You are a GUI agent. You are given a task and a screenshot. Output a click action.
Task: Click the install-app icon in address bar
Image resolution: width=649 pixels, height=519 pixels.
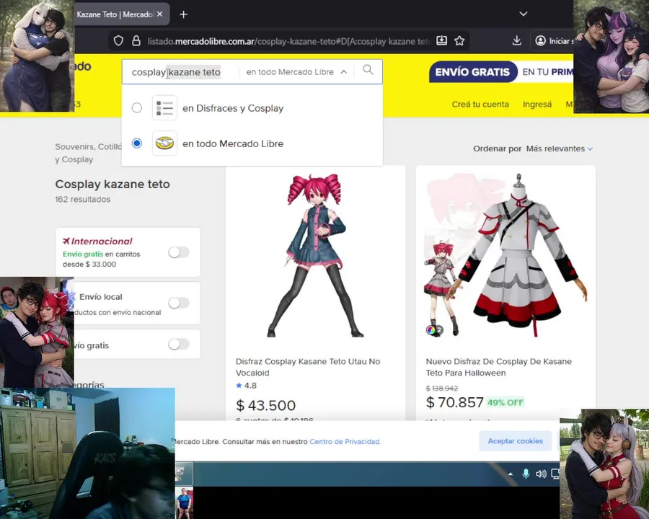(441, 40)
